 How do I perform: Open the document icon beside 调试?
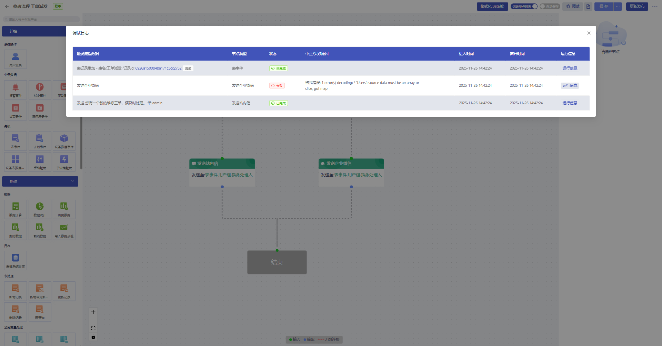[x=588, y=7]
